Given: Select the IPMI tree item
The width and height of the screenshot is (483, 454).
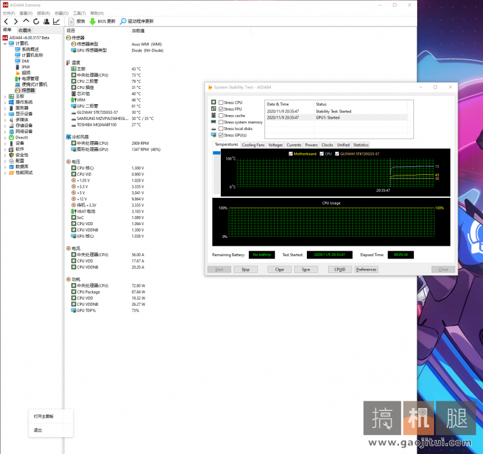Looking at the screenshot, I should (x=22, y=67).
